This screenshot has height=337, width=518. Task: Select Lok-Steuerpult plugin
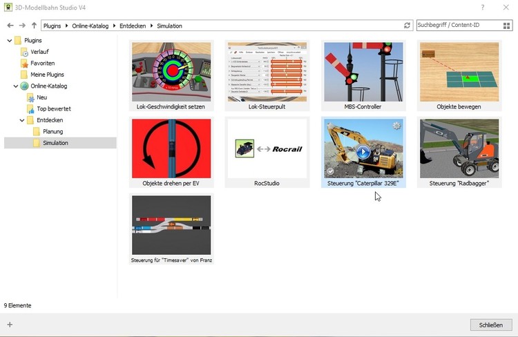click(x=267, y=76)
